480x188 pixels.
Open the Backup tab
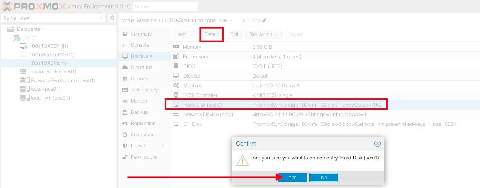[x=144, y=112]
